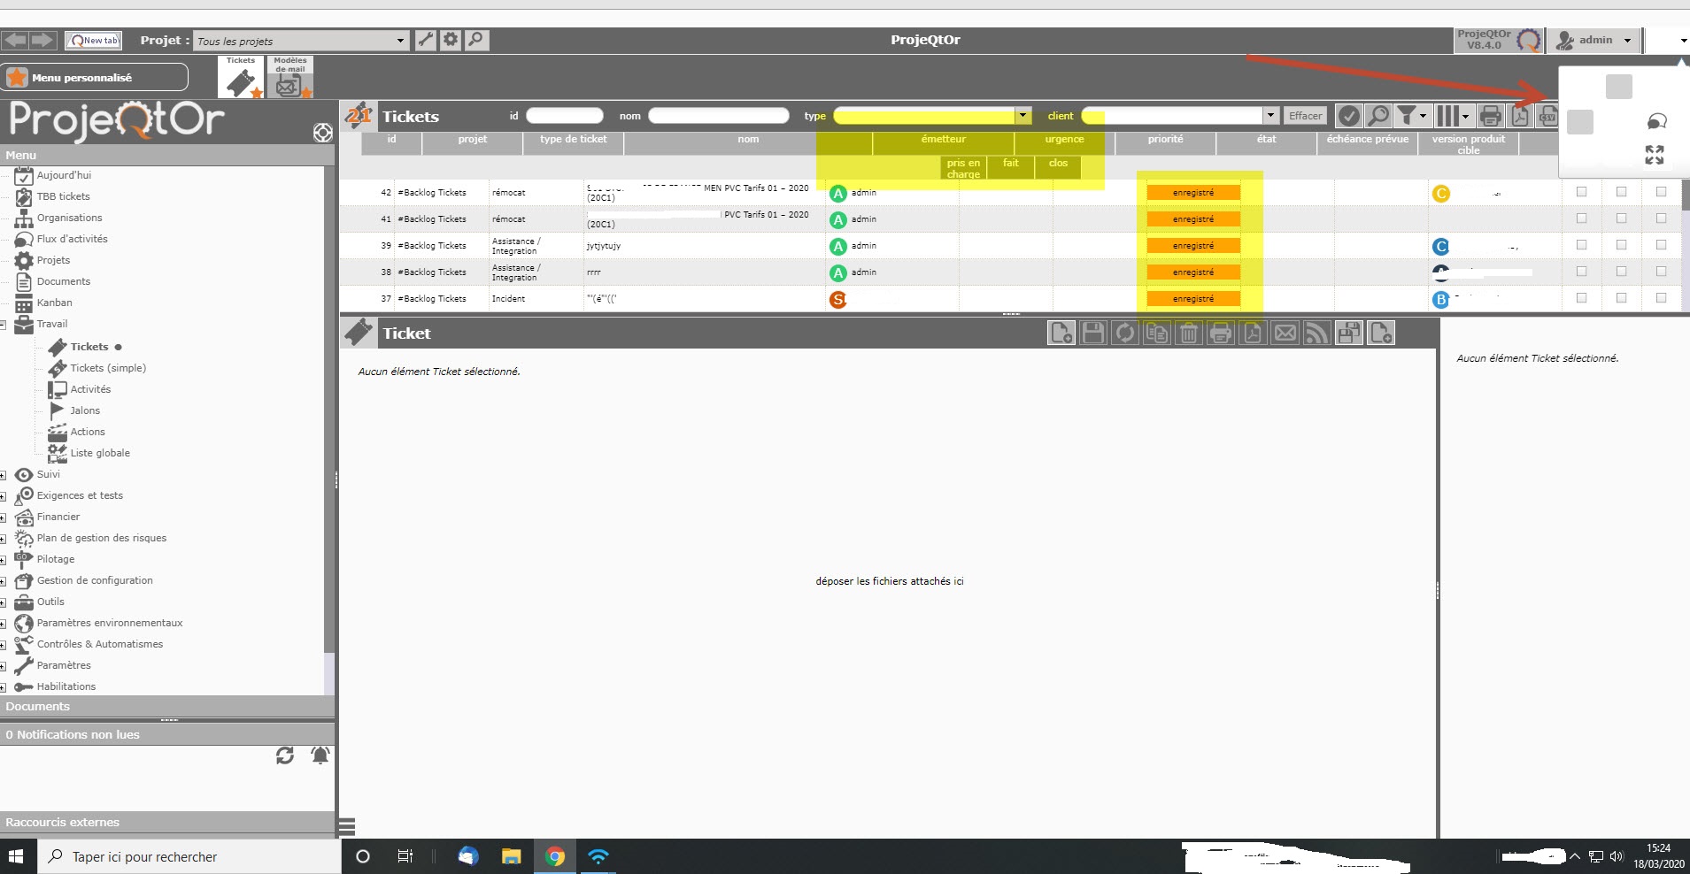Open File Explorer from the taskbar

(511, 856)
